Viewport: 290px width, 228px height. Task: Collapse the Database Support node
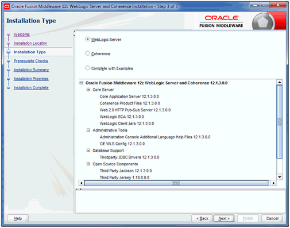click(x=88, y=150)
